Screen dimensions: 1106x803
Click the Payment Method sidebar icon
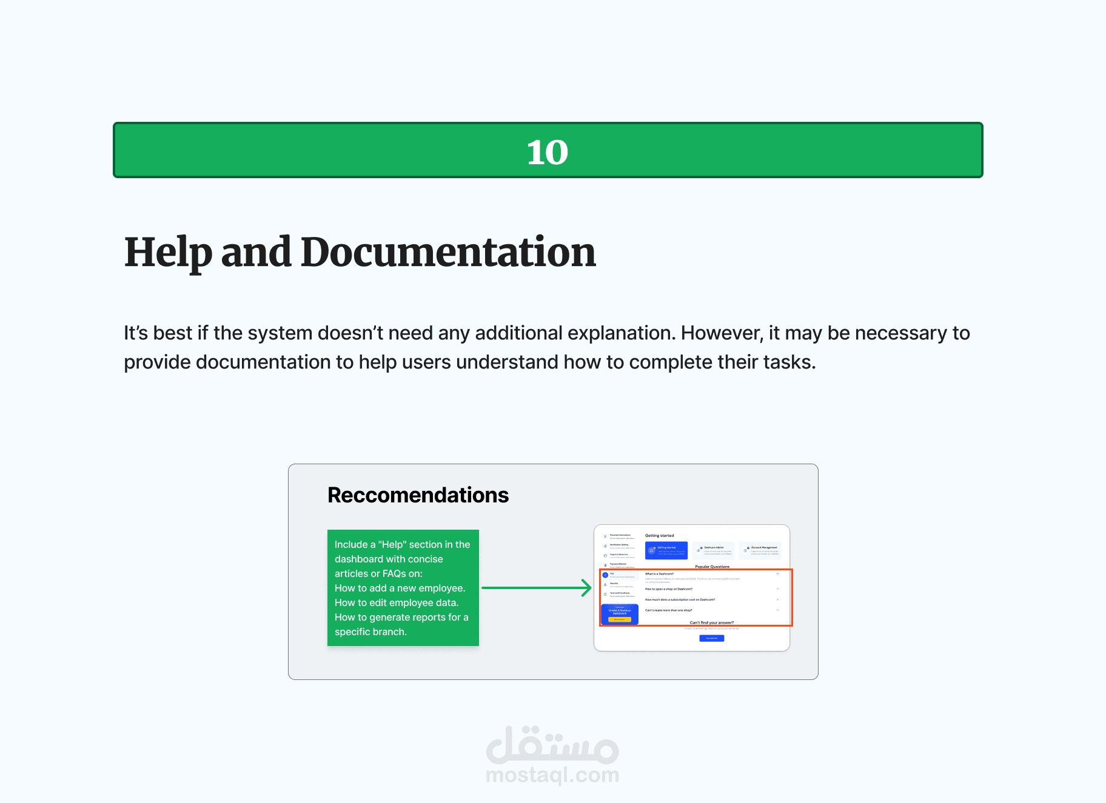[605, 565]
